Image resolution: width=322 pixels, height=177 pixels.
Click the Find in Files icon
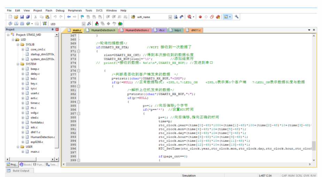pos(133,17)
